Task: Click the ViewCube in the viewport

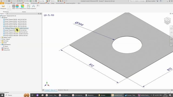Action: (167, 20)
